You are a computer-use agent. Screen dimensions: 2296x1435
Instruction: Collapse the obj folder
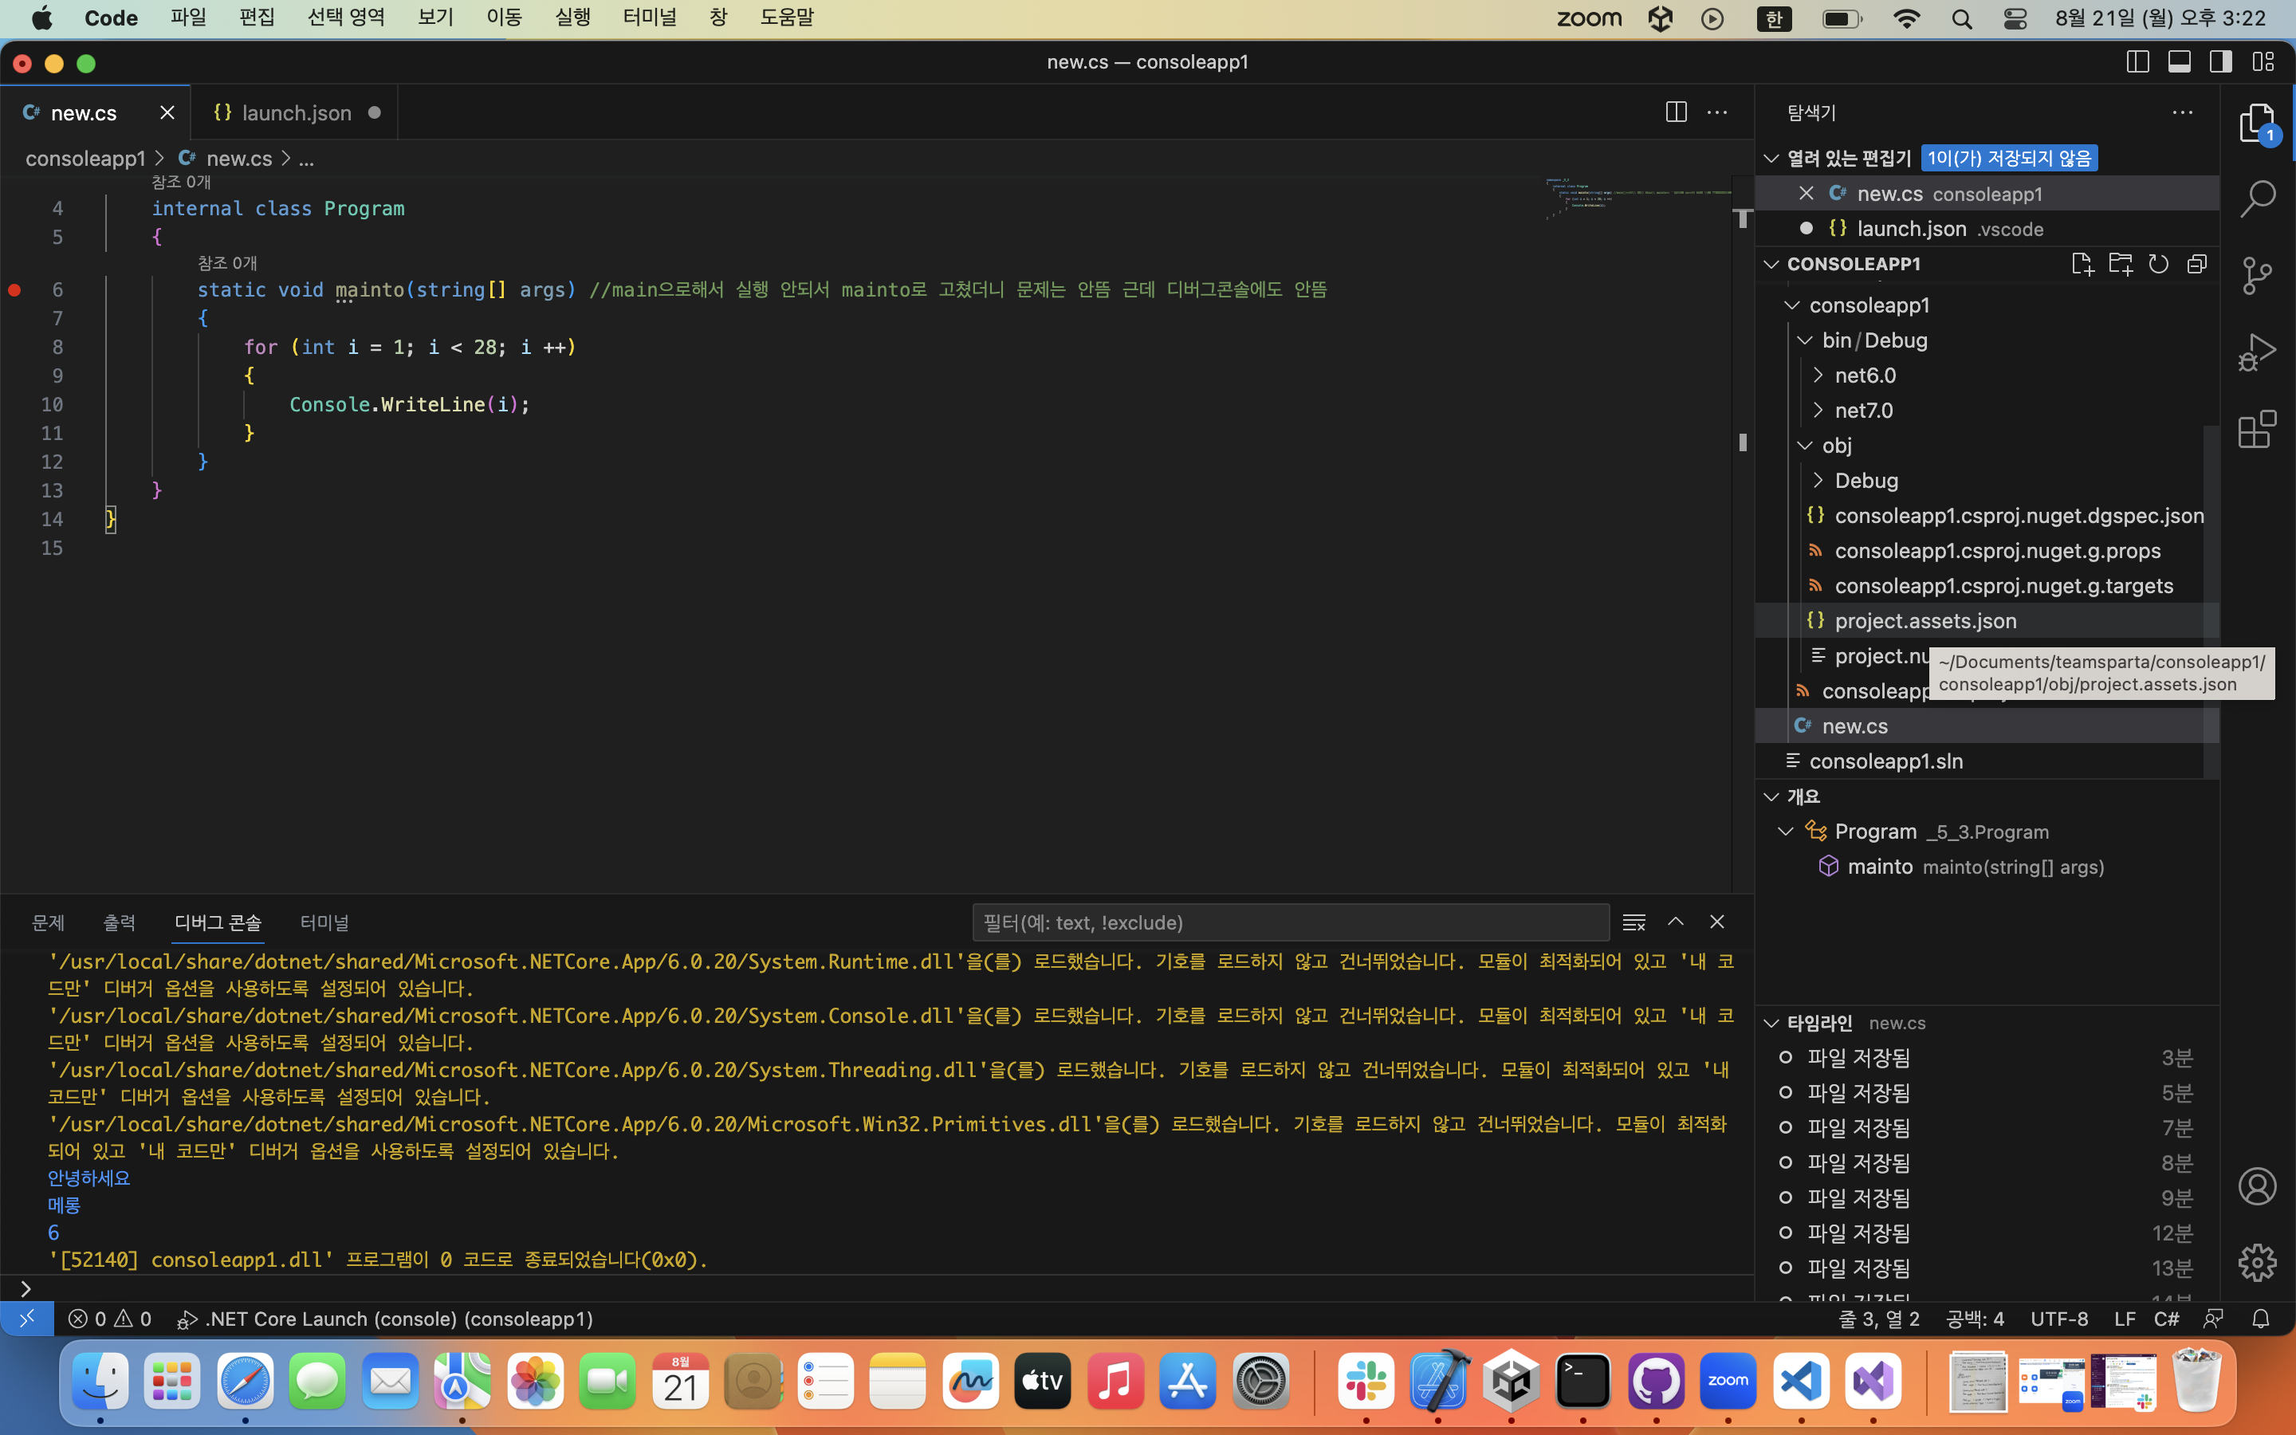point(1805,446)
